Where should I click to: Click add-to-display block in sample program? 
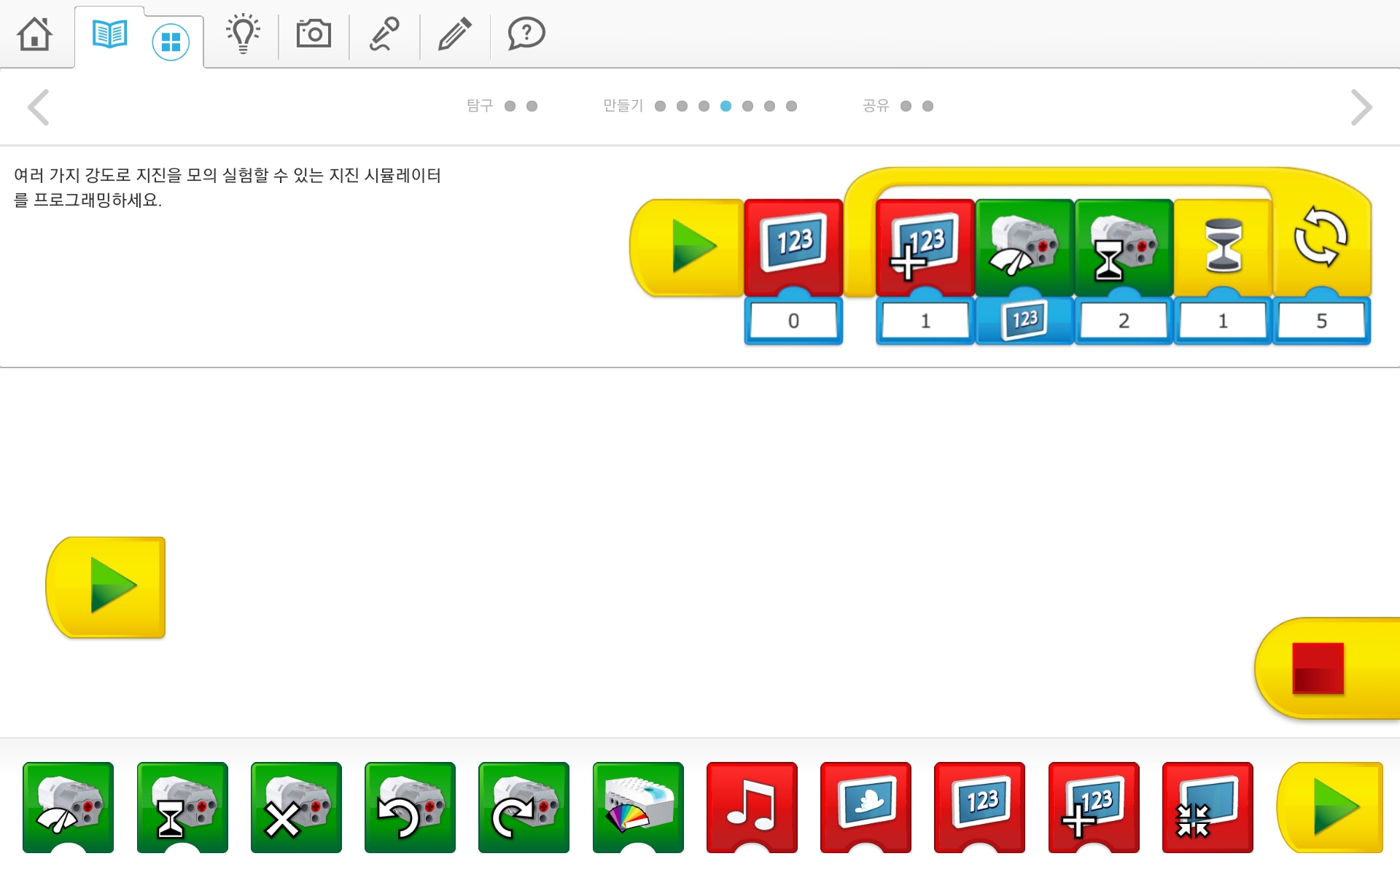click(x=925, y=246)
